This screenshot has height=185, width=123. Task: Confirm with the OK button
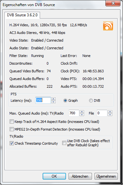tap(54, 176)
